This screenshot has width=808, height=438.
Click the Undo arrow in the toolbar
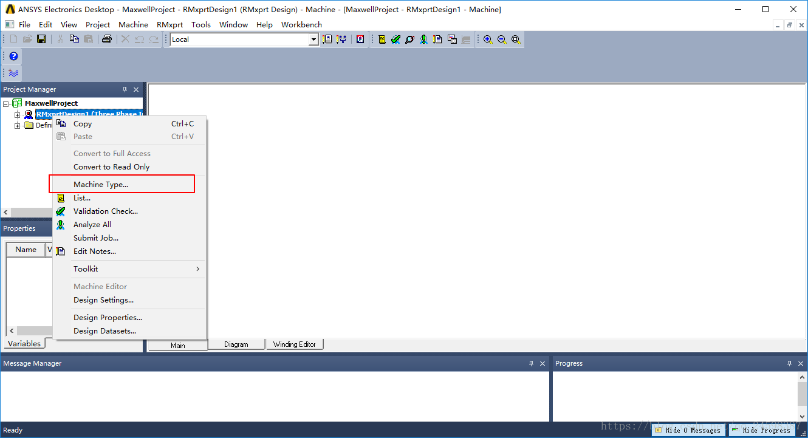click(140, 39)
